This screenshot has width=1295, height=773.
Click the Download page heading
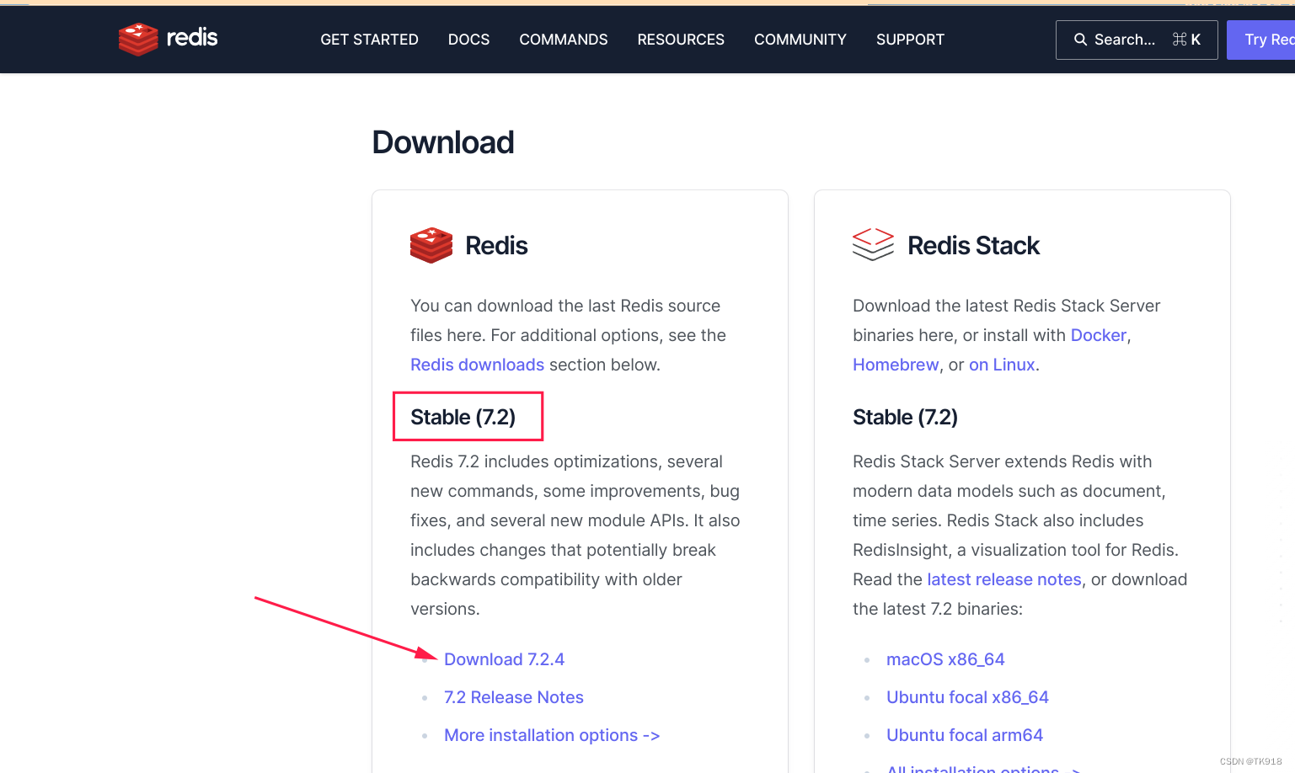(443, 142)
